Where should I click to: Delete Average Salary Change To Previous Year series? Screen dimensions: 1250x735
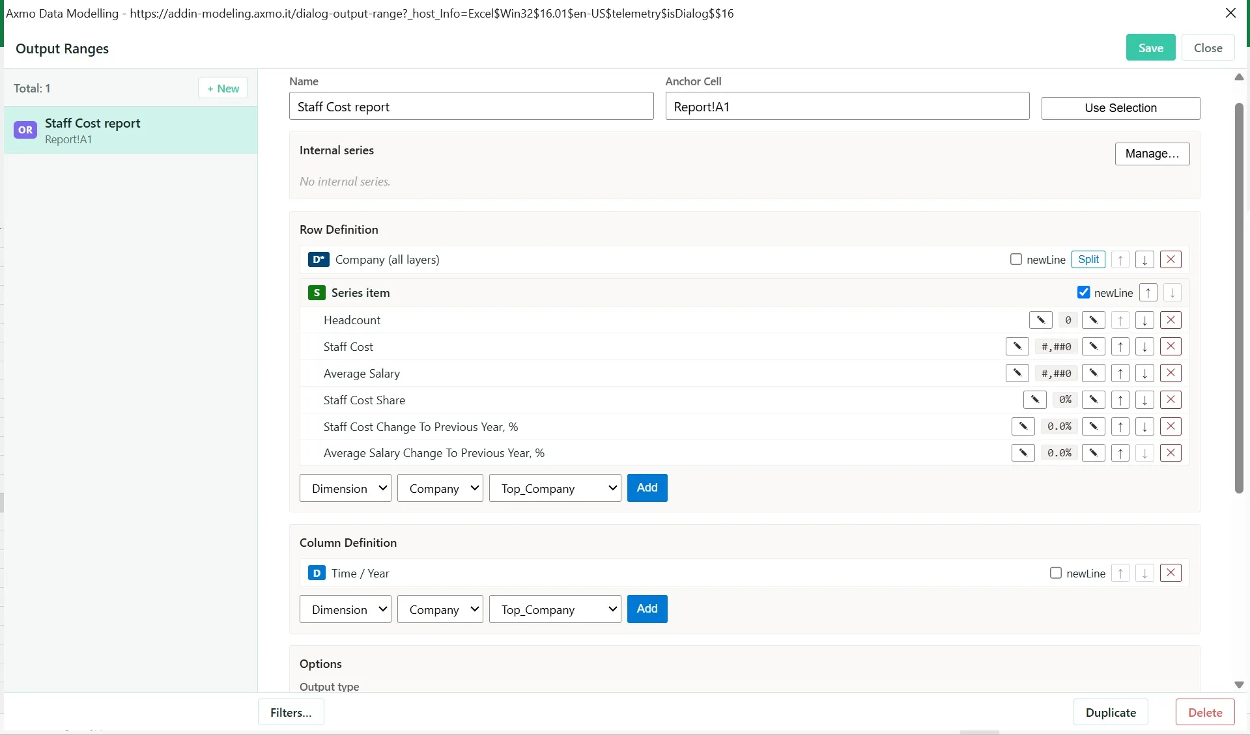(x=1171, y=453)
